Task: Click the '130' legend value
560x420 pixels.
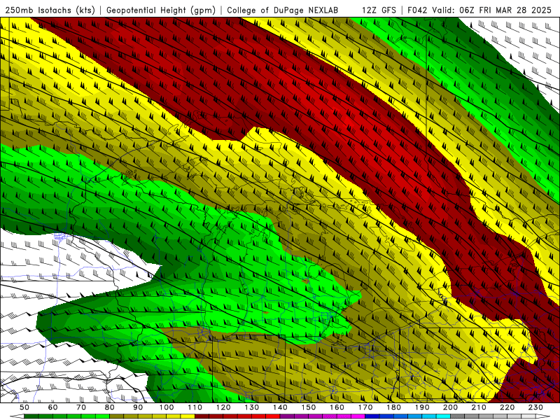Action: click(252, 407)
